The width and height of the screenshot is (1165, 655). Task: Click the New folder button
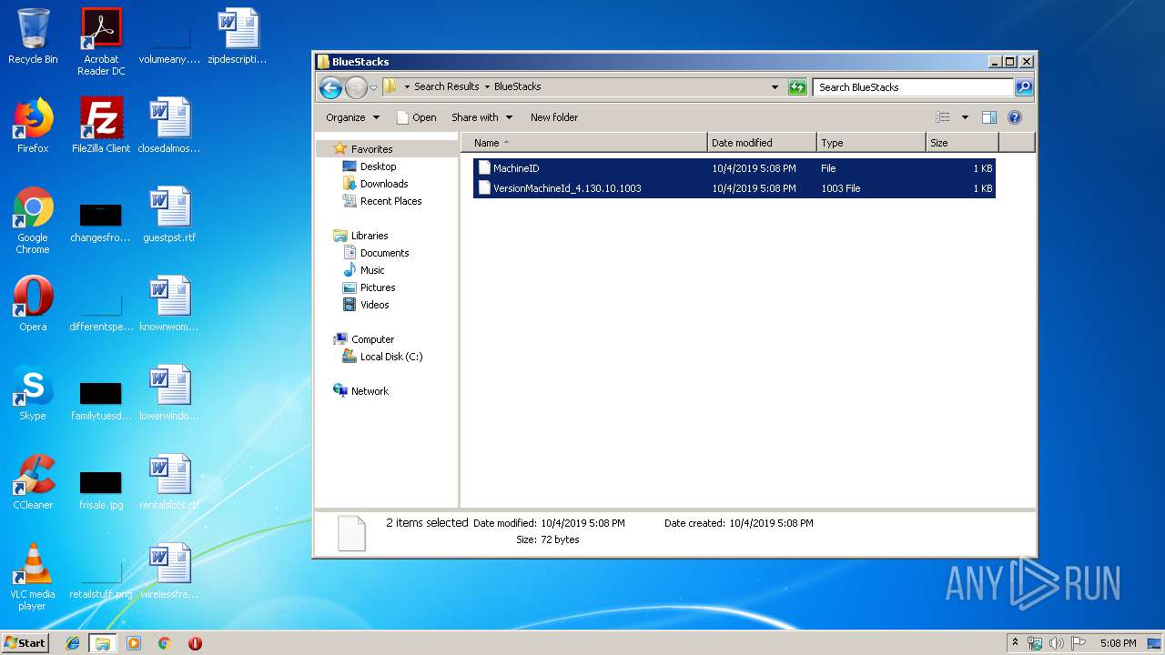[x=554, y=117]
